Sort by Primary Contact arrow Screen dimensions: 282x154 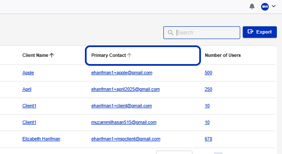click(129, 55)
